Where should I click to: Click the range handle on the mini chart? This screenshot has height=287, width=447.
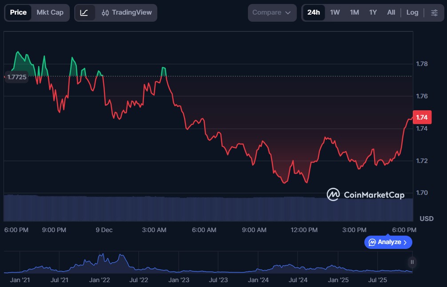coord(412,262)
